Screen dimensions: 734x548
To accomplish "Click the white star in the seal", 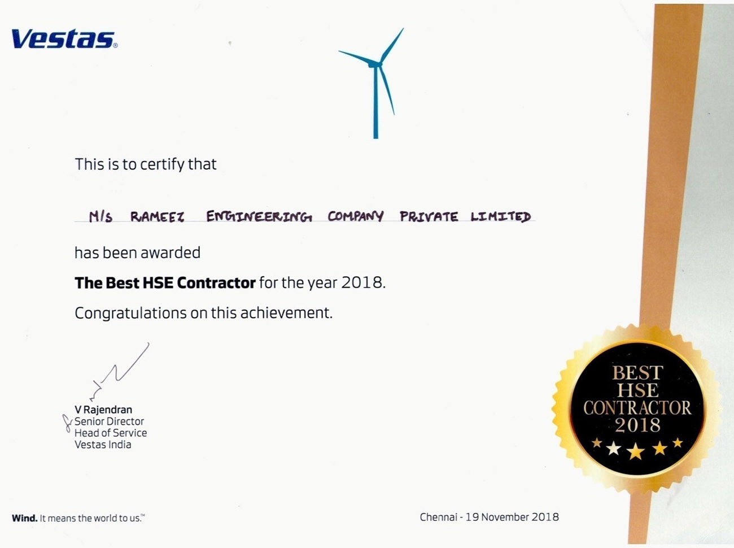I will (x=613, y=449).
